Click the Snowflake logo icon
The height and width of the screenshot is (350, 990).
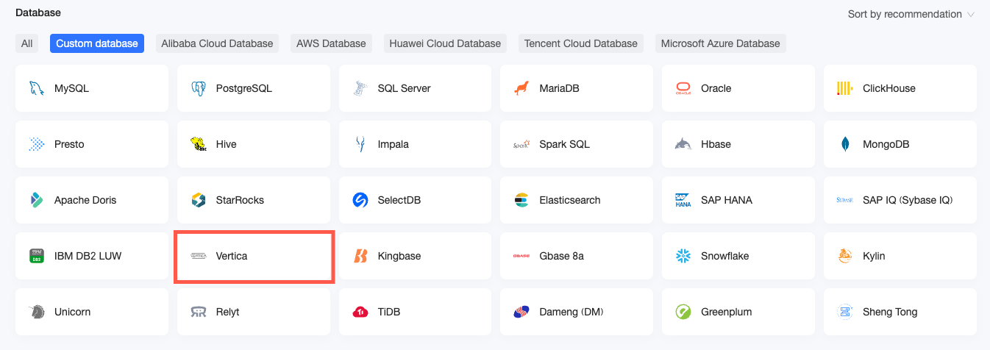[x=683, y=256]
